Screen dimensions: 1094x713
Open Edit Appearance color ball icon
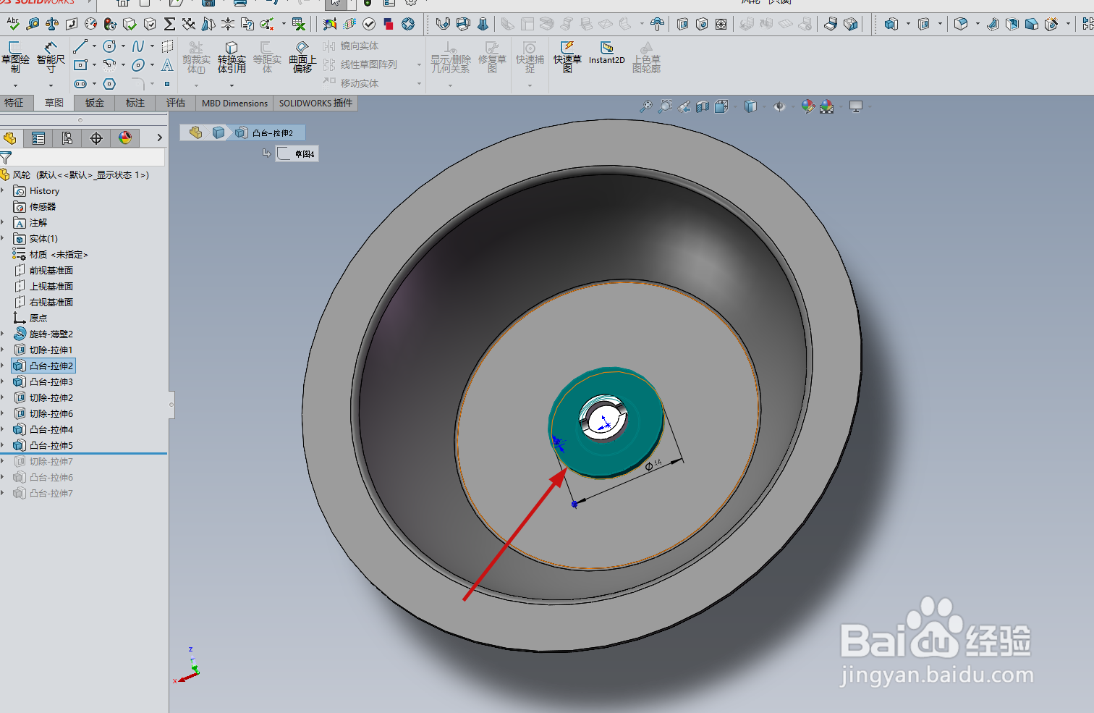807,107
